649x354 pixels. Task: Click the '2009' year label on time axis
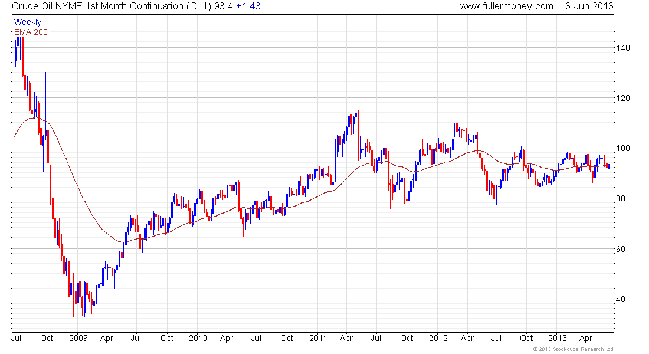78,338
